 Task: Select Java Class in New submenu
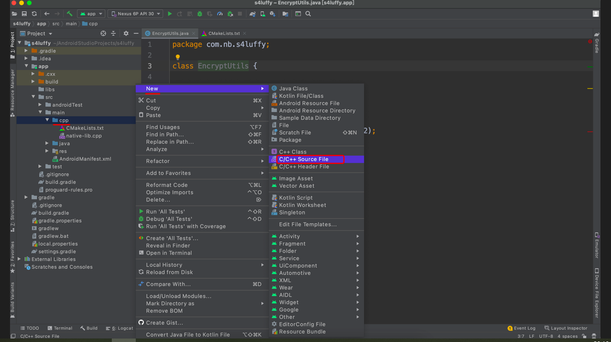pyautogui.click(x=316, y=88)
